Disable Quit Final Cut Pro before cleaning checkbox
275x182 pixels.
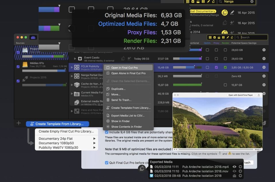click(x=107, y=163)
